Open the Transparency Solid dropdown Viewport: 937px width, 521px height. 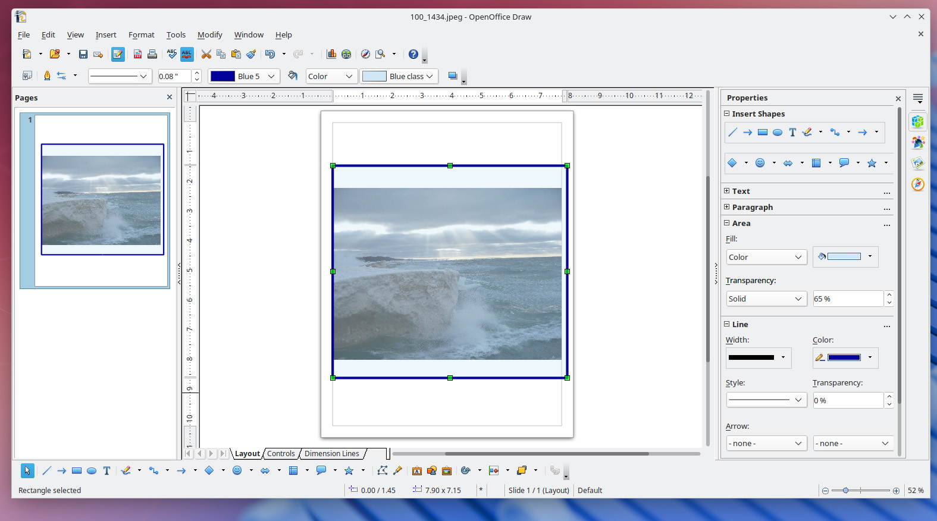766,299
